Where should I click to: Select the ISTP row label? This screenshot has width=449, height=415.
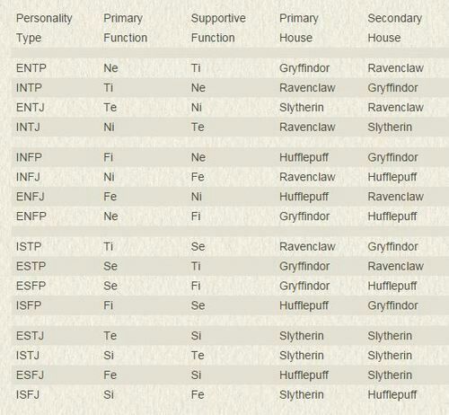[x=29, y=247]
